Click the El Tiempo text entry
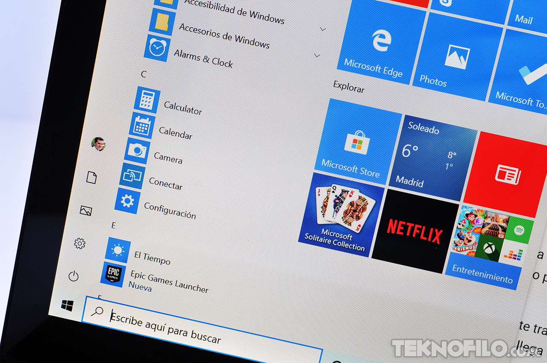Viewport: 547px width, 363px height. coord(152,258)
